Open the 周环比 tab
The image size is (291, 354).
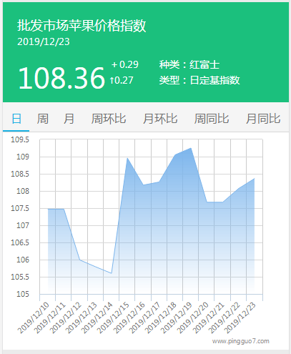[109, 119]
